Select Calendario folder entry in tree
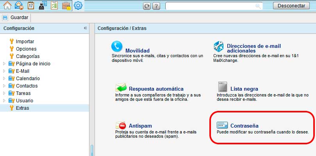This screenshot has height=156, width=316. (x=28, y=79)
